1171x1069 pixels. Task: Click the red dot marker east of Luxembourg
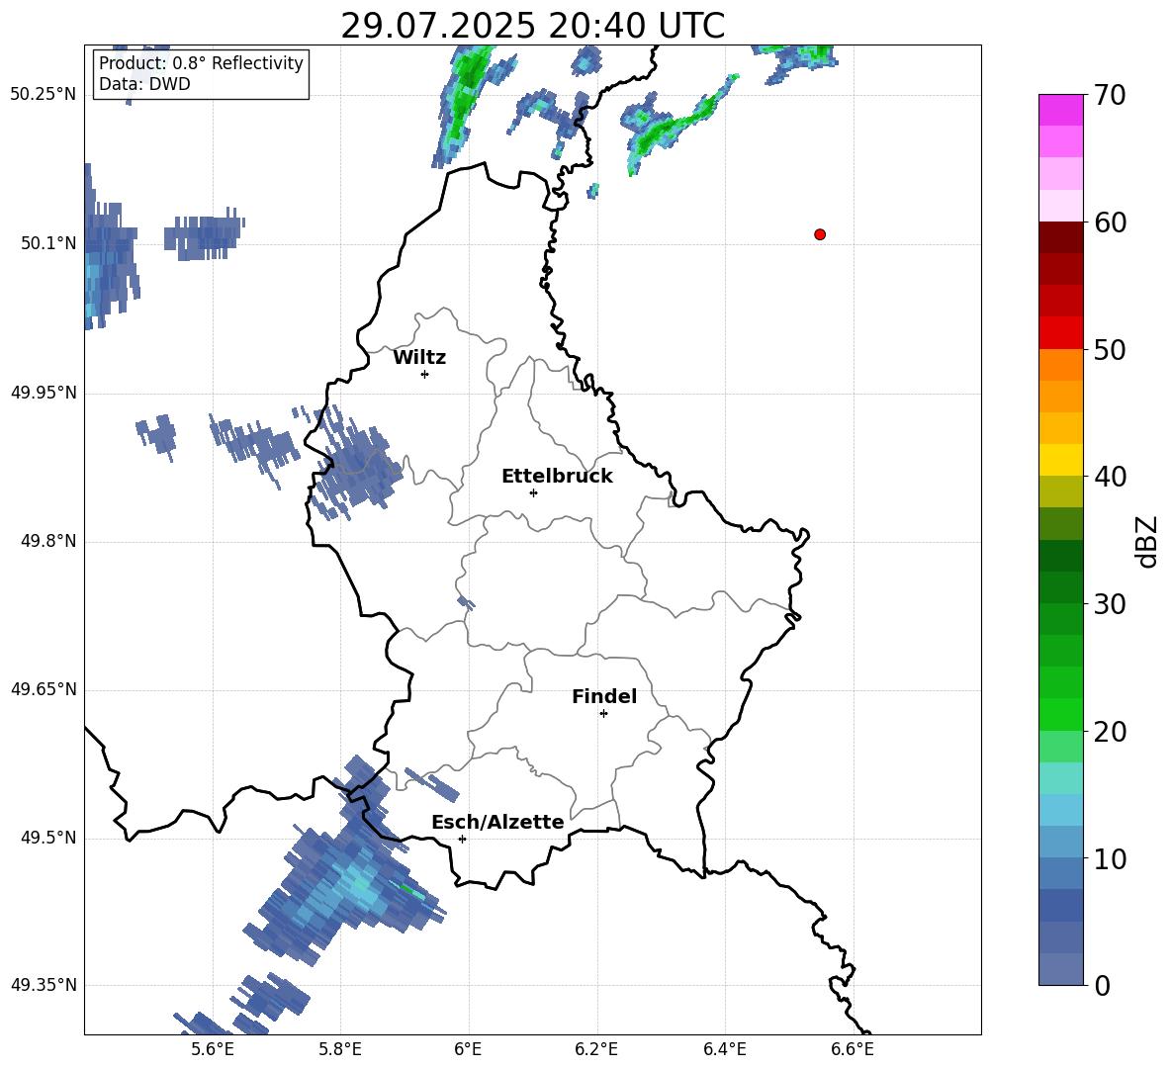(x=820, y=234)
